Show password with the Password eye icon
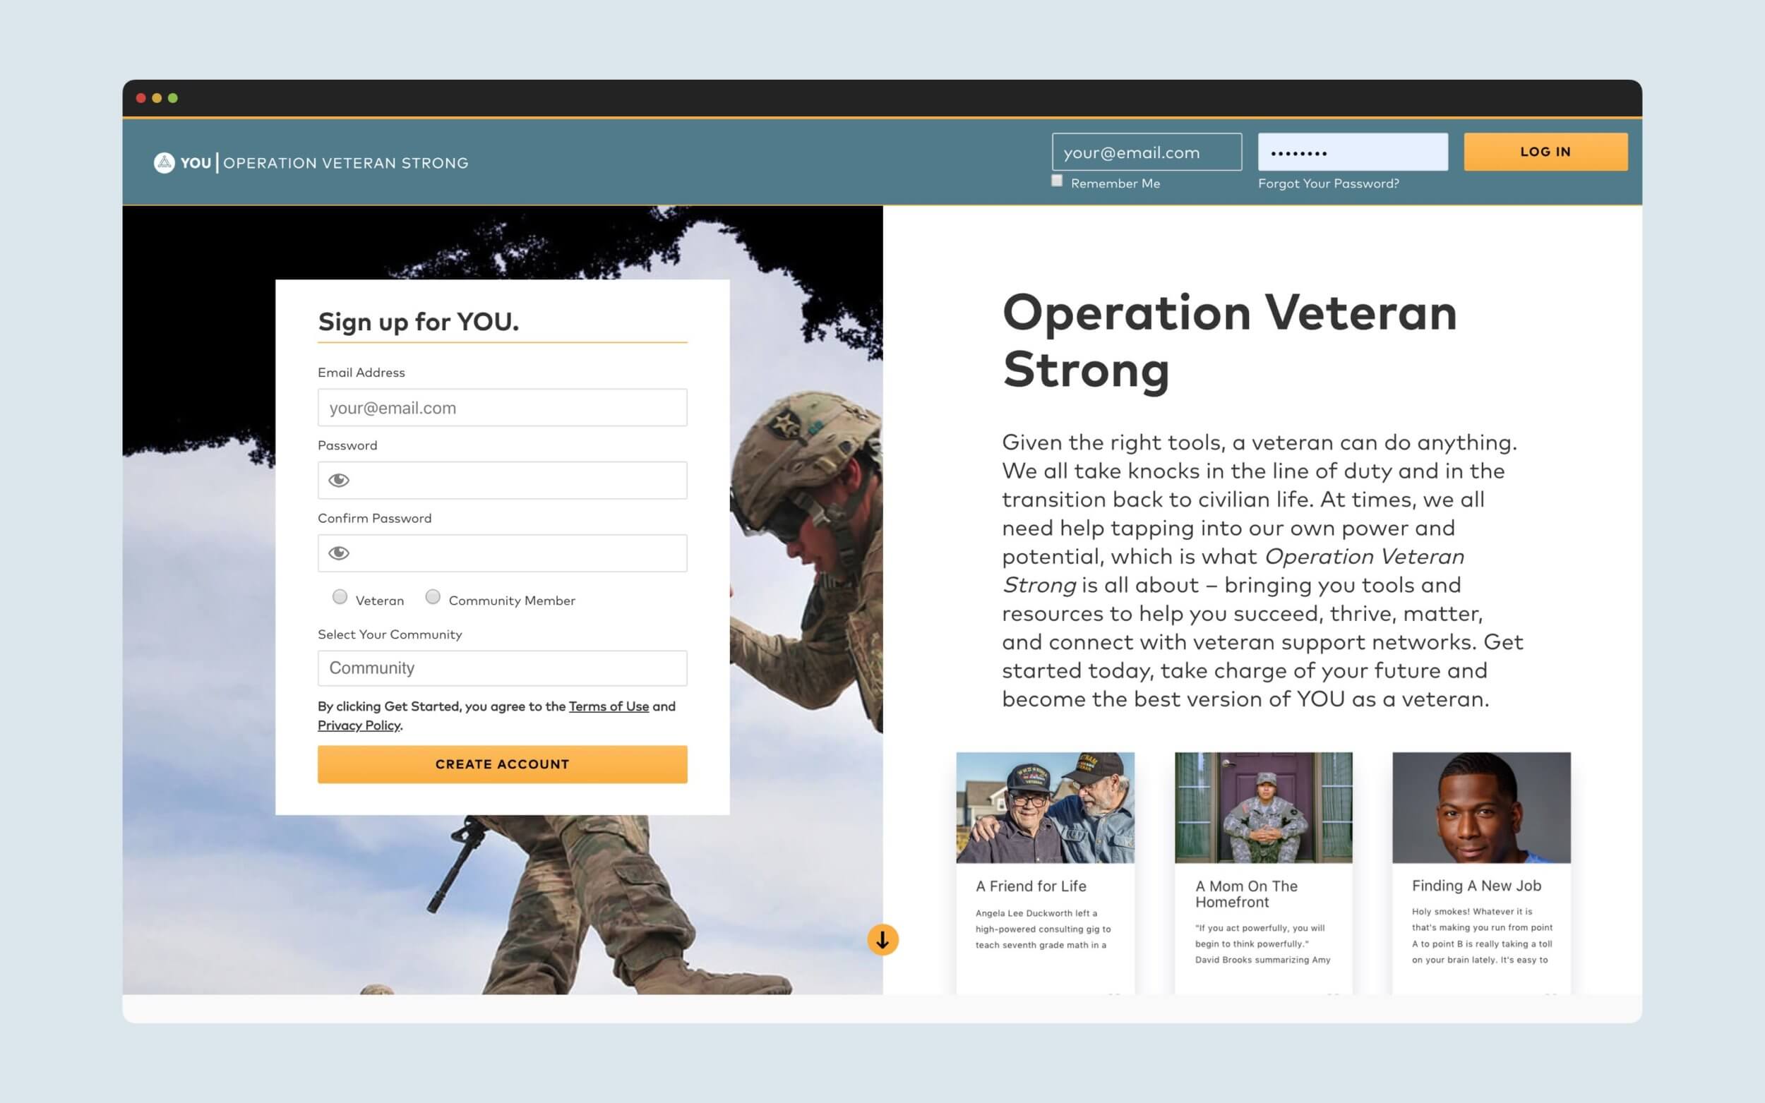 coord(339,480)
